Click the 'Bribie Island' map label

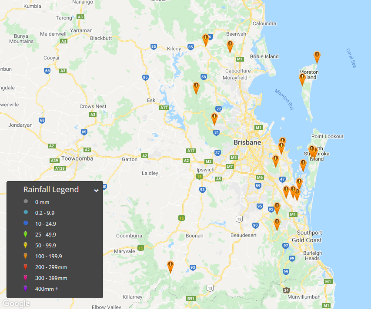[x=264, y=56]
